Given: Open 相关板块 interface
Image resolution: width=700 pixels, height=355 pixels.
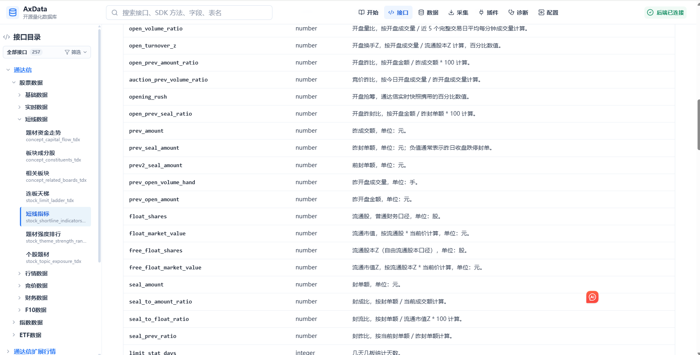Looking at the screenshot, I should (x=56, y=176).
